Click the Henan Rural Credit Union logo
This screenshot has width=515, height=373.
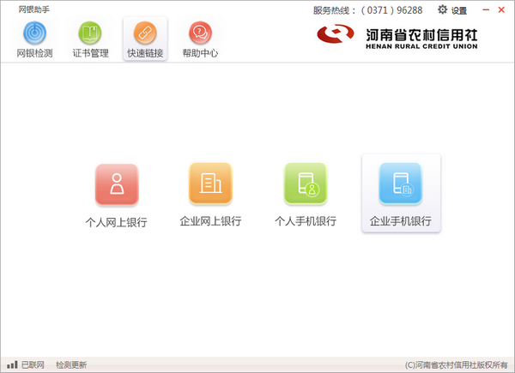pyautogui.click(x=397, y=36)
